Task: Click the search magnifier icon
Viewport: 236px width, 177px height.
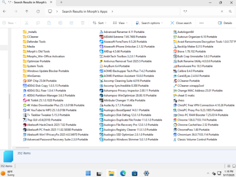Action: [x=230, y=11]
